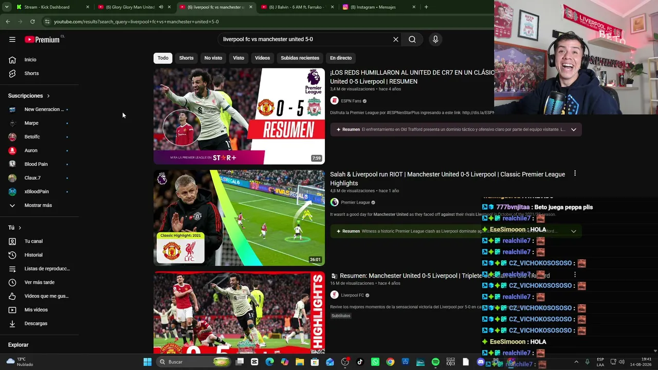Select the Subidas recientes filter chip

click(x=300, y=58)
